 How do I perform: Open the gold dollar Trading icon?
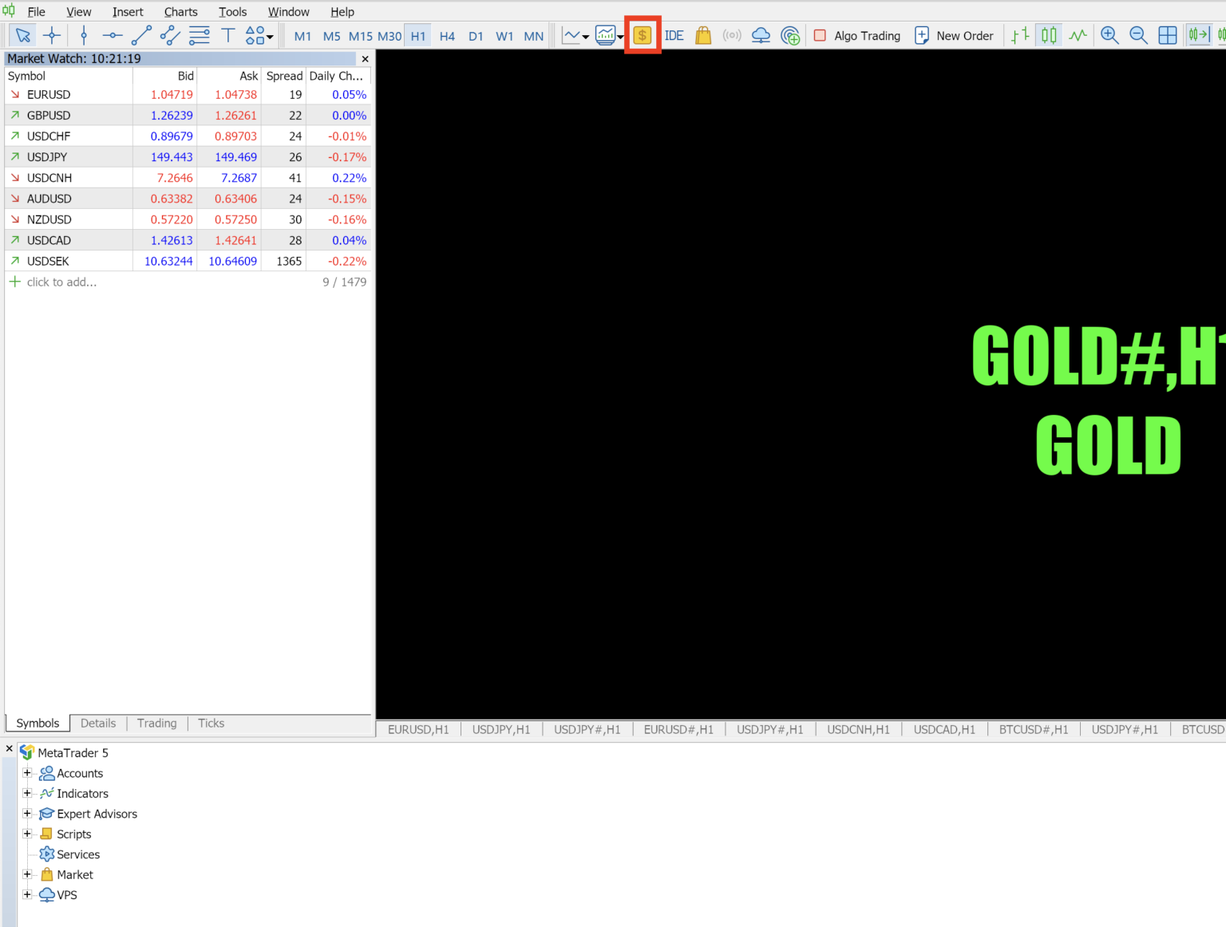pyautogui.click(x=643, y=35)
